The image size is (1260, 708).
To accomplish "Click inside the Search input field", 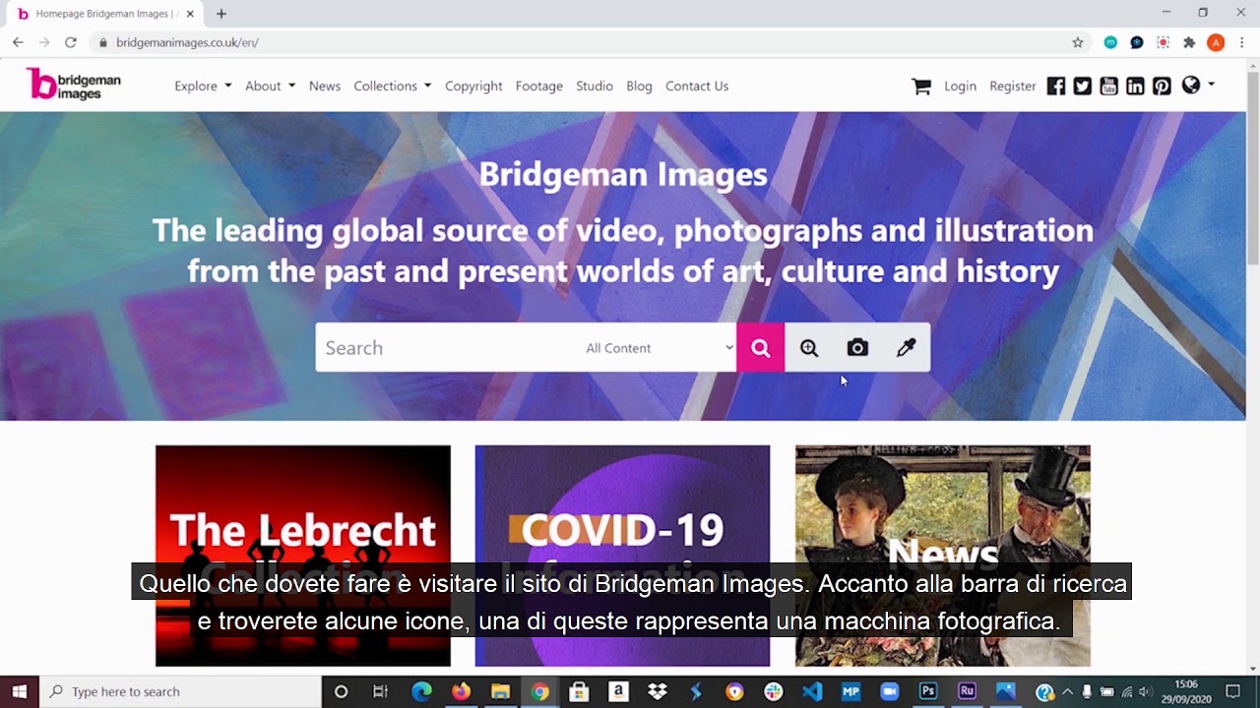I will (x=448, y=347).
